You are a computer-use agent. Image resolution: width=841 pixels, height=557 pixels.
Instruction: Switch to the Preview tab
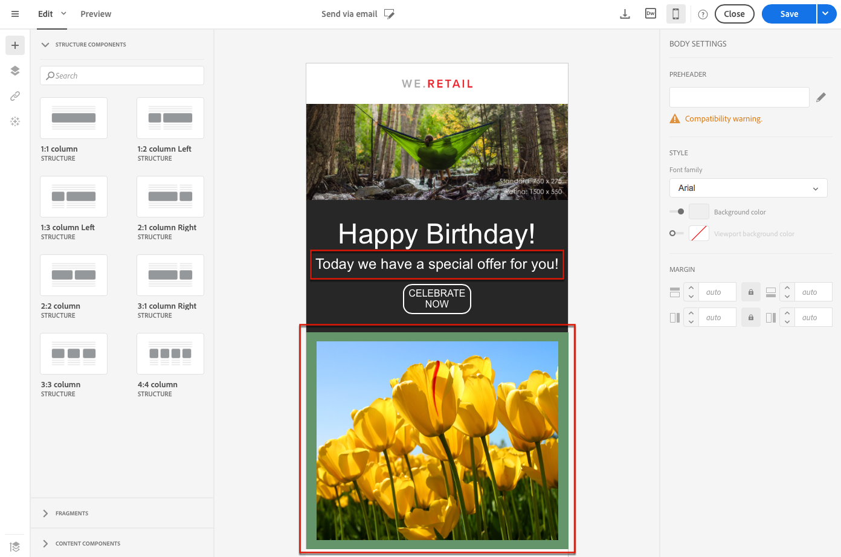point(96,14)
